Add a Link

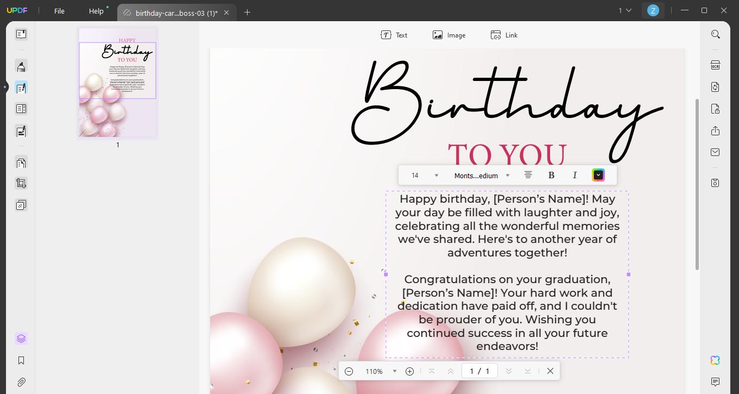click(504, 35)
